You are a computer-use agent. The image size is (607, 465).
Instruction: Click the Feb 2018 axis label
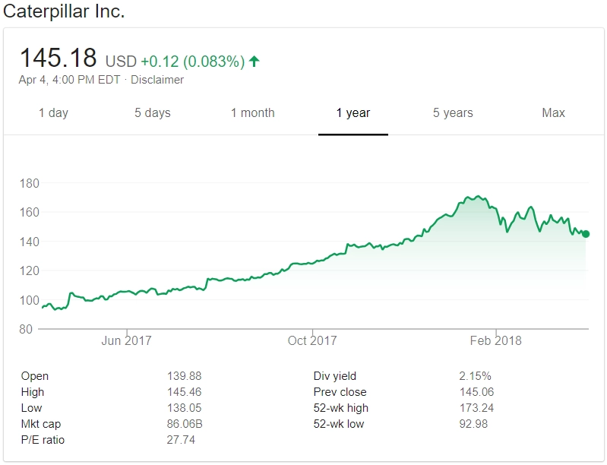tap(496, 340)
